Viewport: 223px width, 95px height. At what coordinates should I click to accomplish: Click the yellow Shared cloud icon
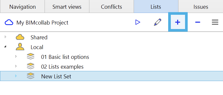20,37
